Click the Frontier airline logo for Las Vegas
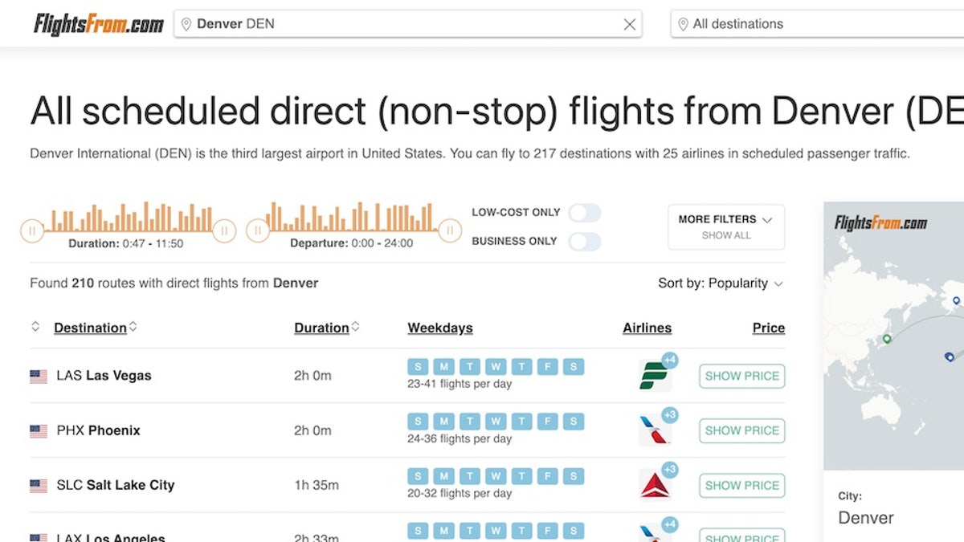Screen dimensions: 964x542 (654, 377)
